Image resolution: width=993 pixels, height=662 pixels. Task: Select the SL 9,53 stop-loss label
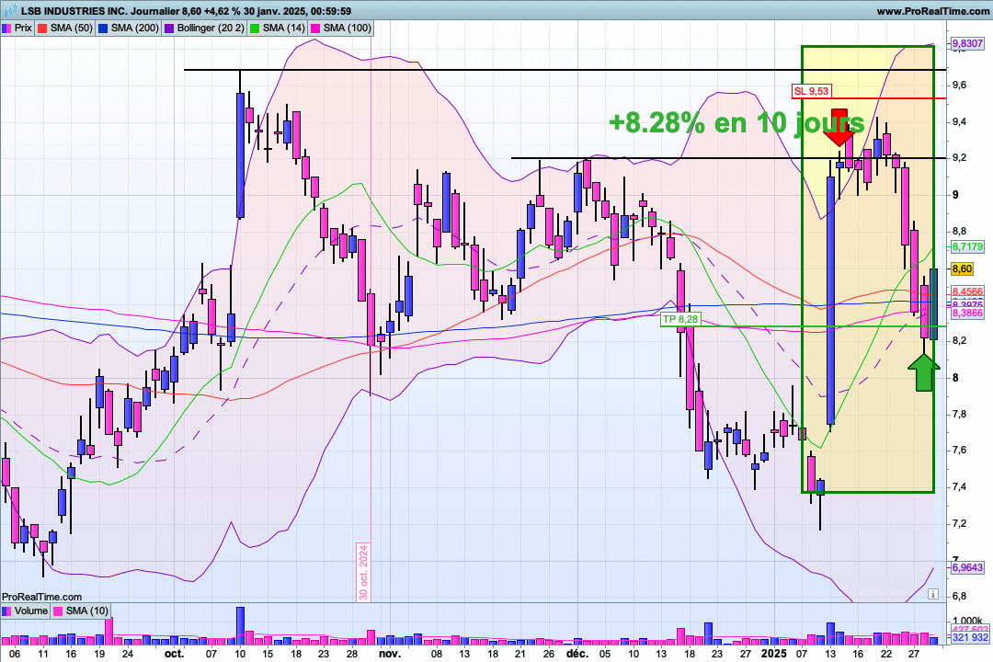pos(811,91)
